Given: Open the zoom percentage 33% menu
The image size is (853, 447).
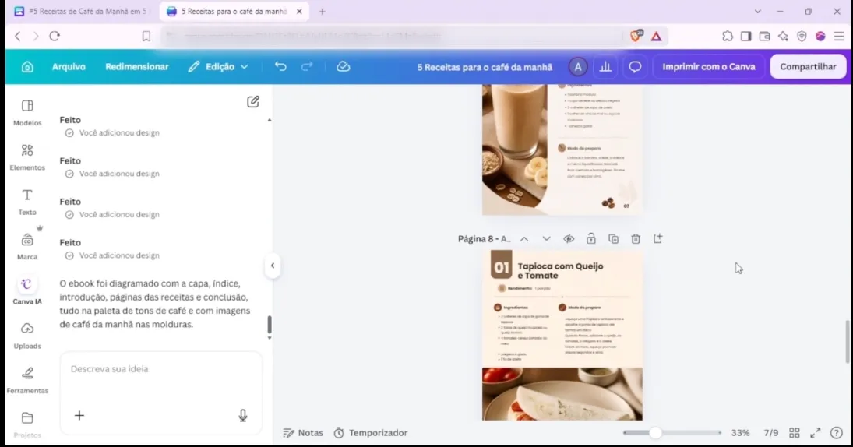Looking at the screenshot, I should [x=740, y=433].
